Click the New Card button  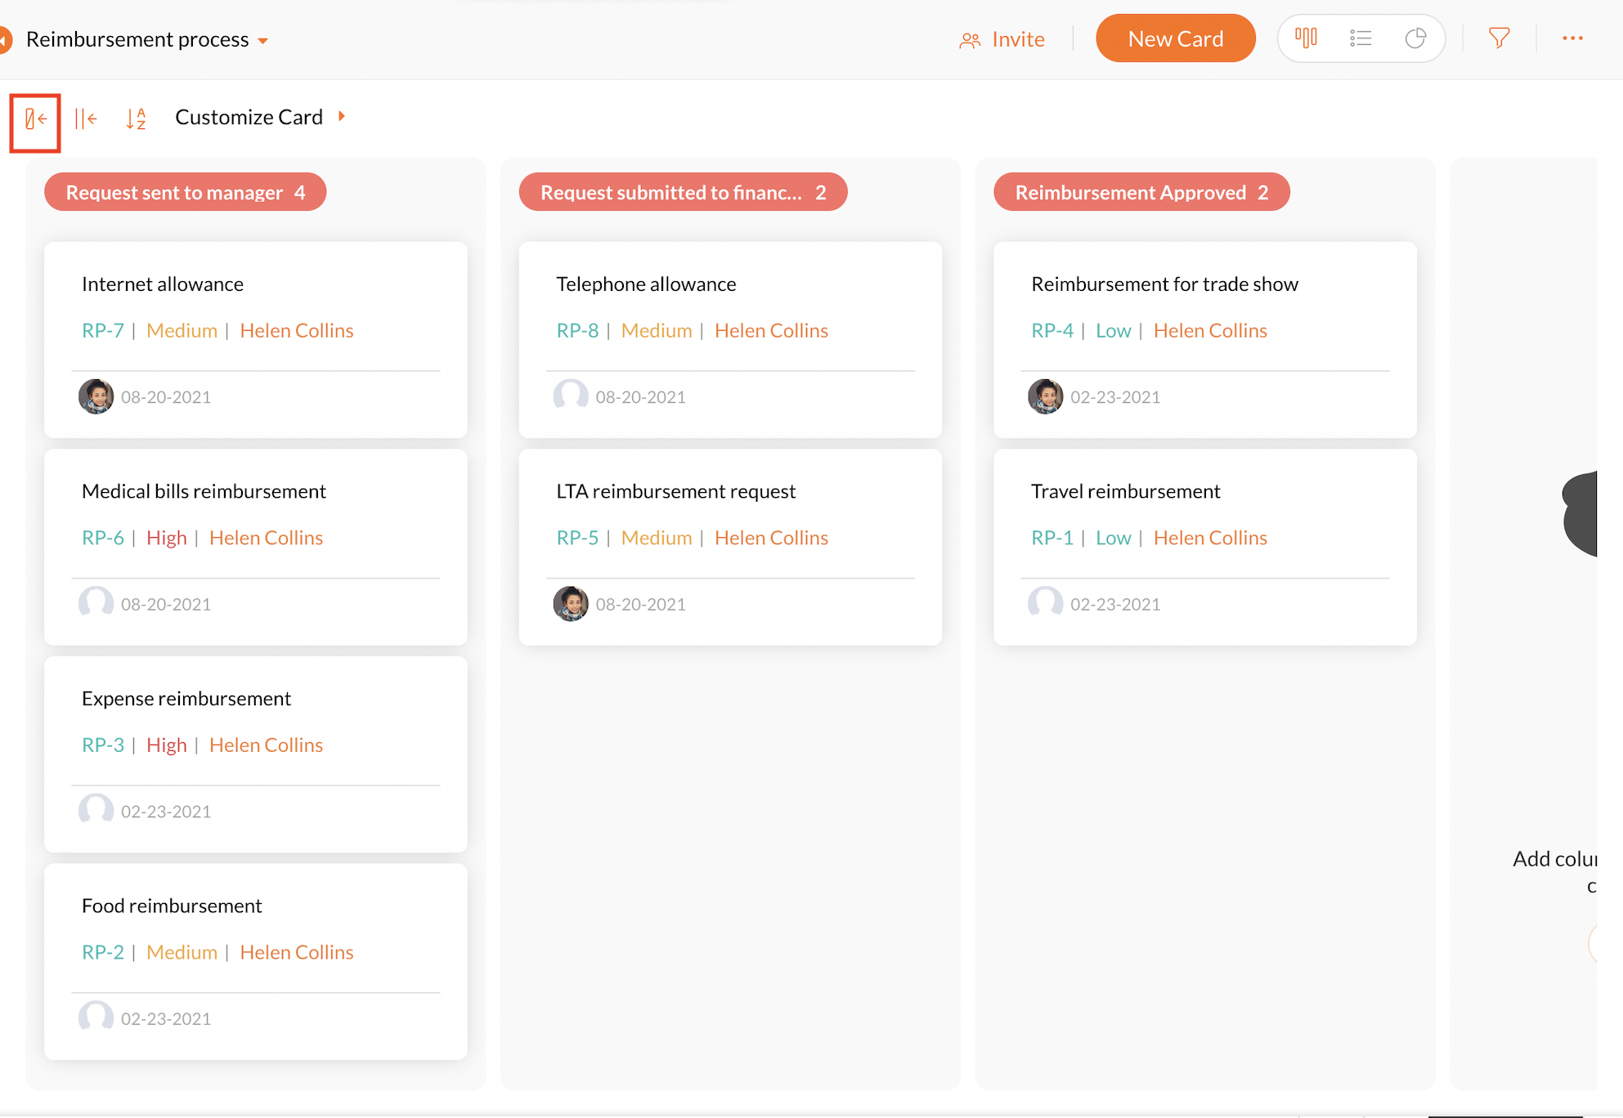[1175, 38]
